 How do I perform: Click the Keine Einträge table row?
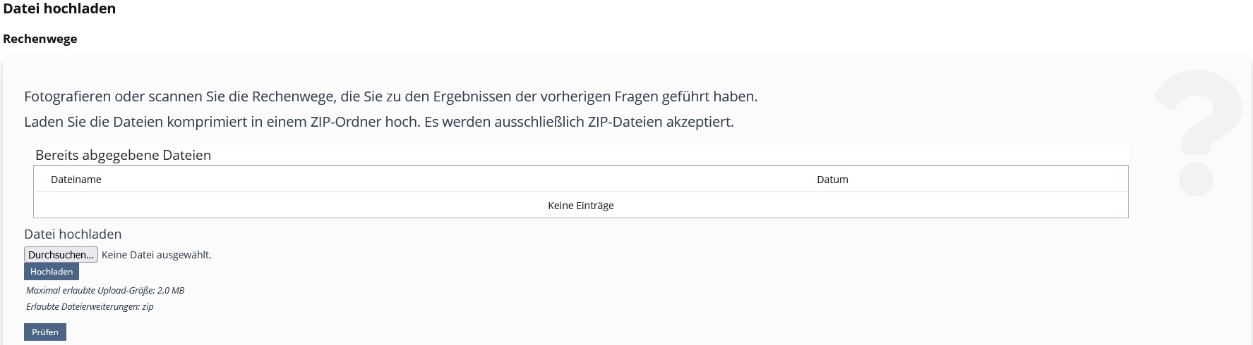(x=580, y=206)
